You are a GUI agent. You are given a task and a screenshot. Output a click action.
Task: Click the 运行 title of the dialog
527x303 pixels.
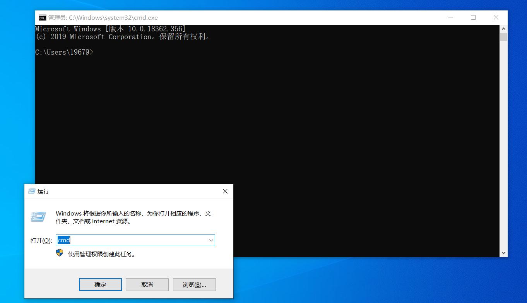43,191
